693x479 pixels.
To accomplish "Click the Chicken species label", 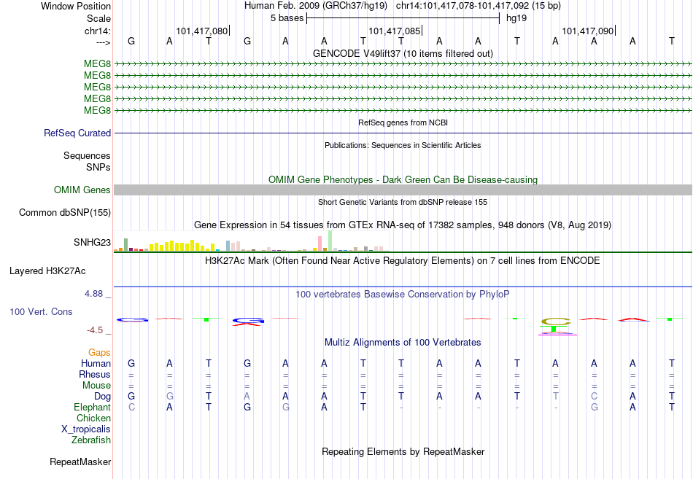I will pyautogui.click(x=93, y=418).
